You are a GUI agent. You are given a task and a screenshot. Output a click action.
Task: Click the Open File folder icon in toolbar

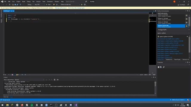[13, 5]
